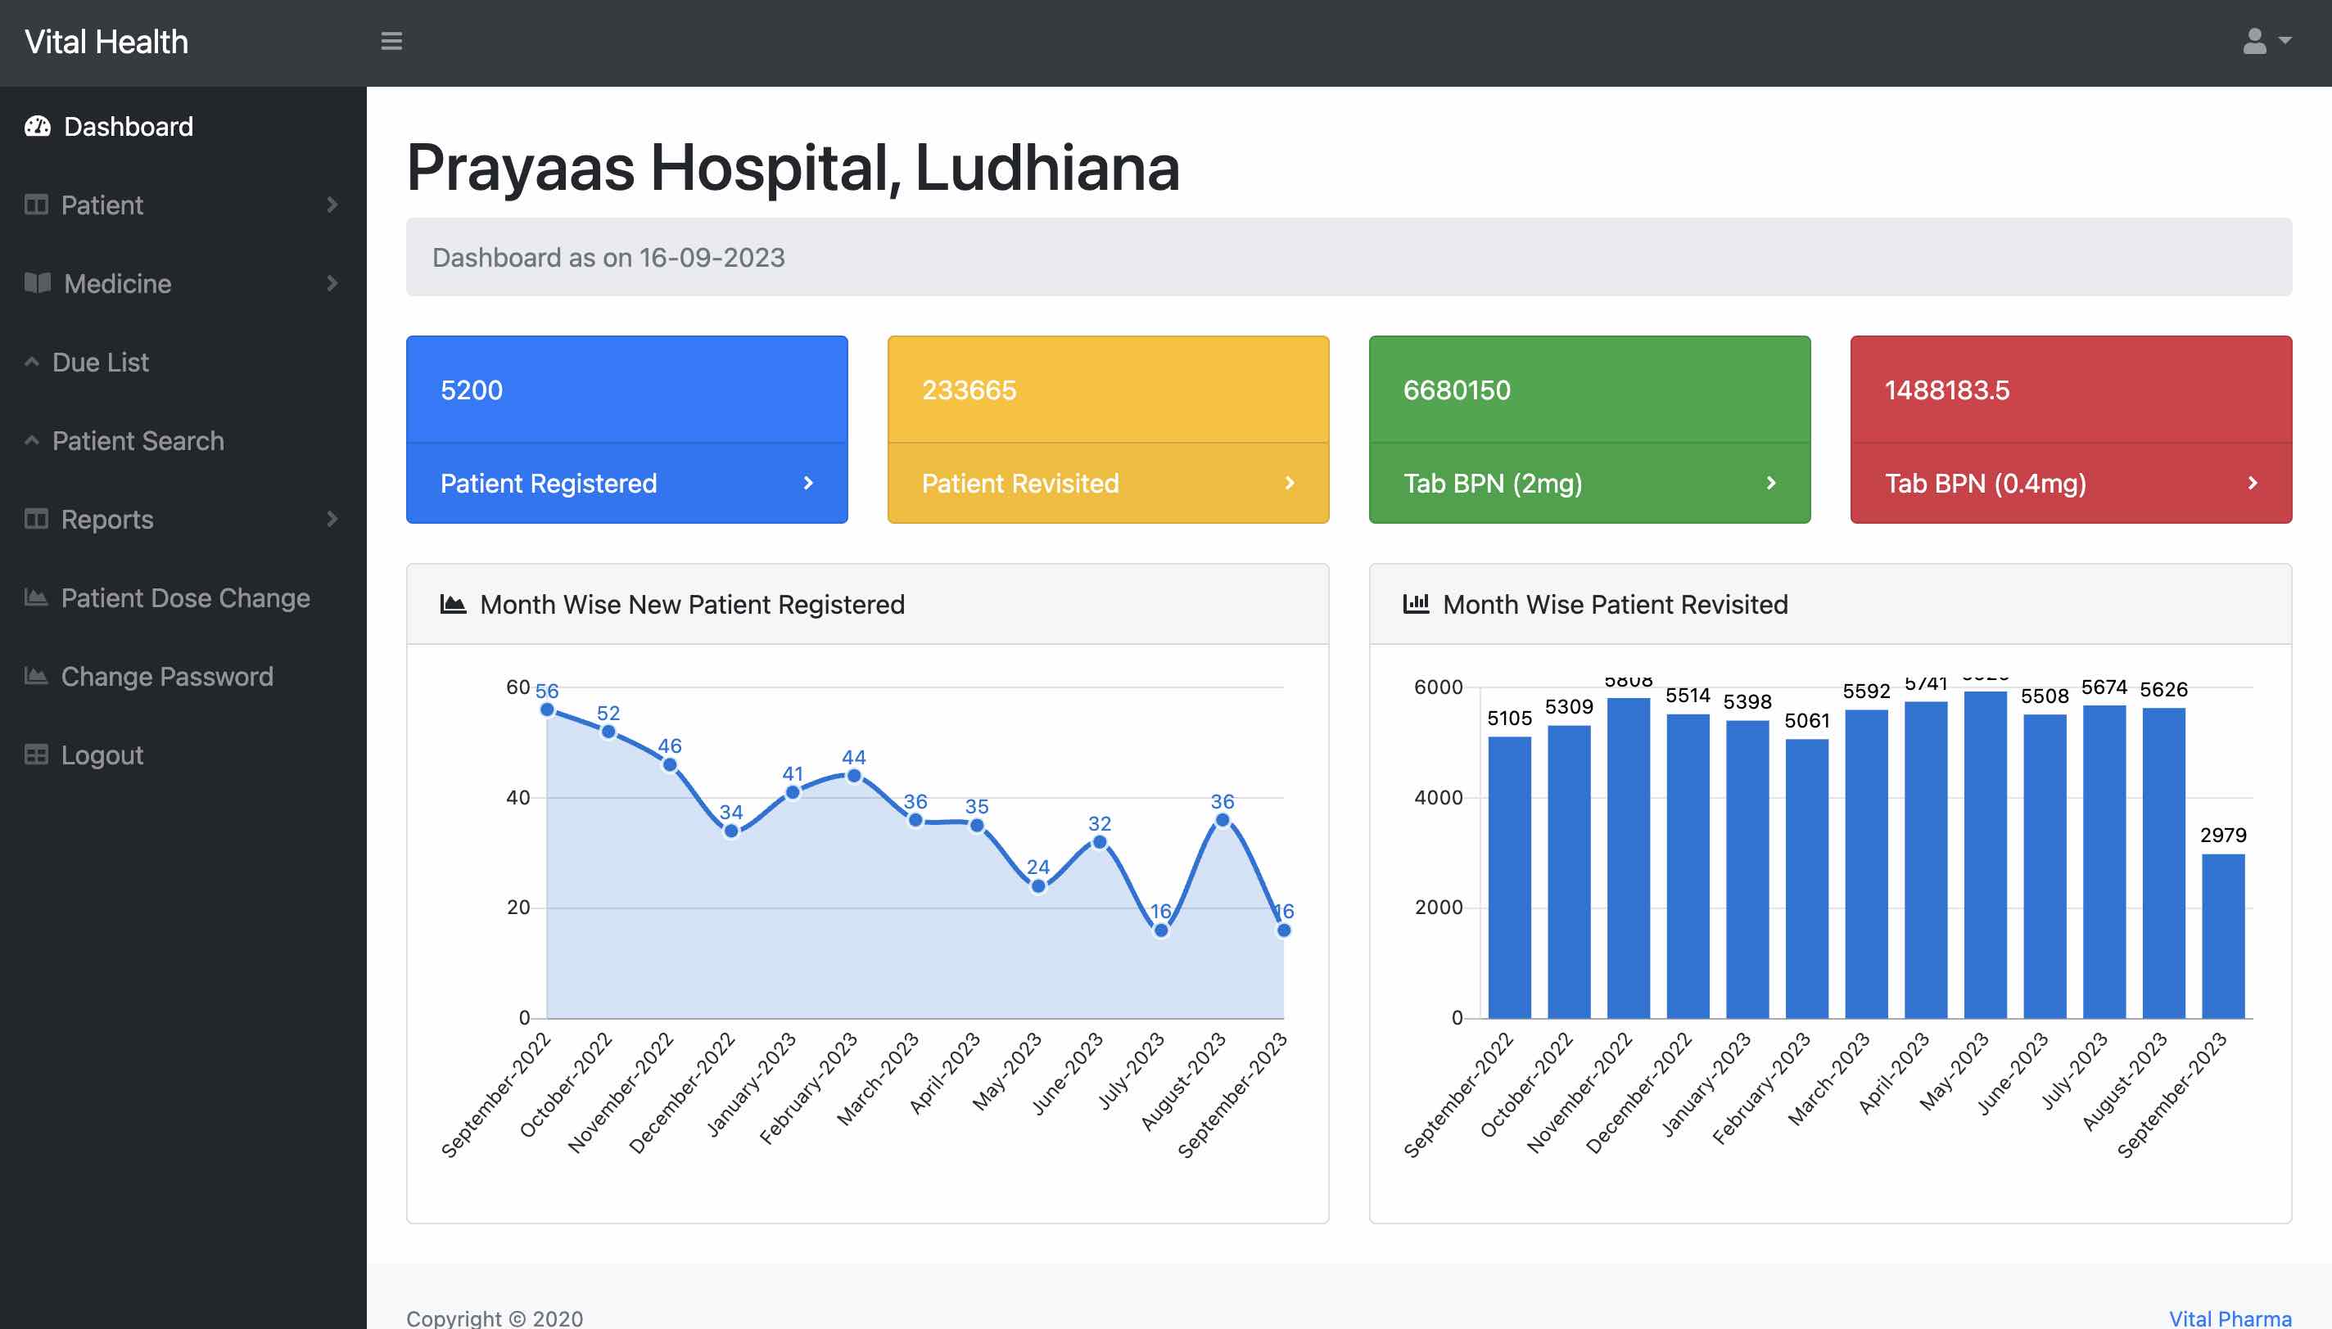The image size is (2332, 1329).
Task: Click the Reports columns icon
Action: [37, 519]
